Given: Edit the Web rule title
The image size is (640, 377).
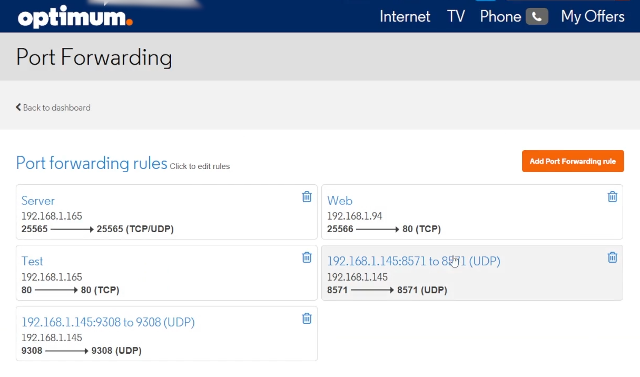Looking at the screenshot, I should (x=340, y=201).
